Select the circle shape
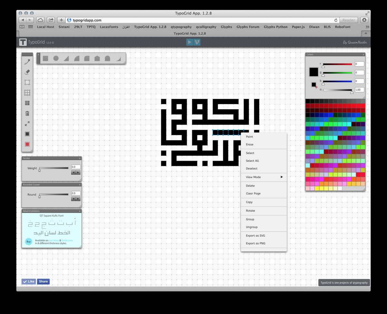Viewport: 387px width, 314px height. pos(56,58)
